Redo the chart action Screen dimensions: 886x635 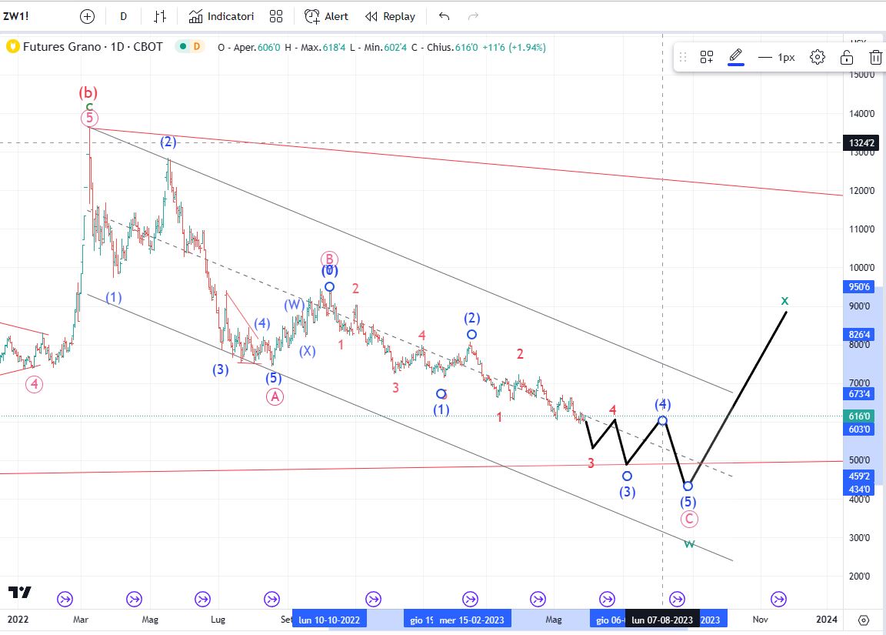(474, 16)
